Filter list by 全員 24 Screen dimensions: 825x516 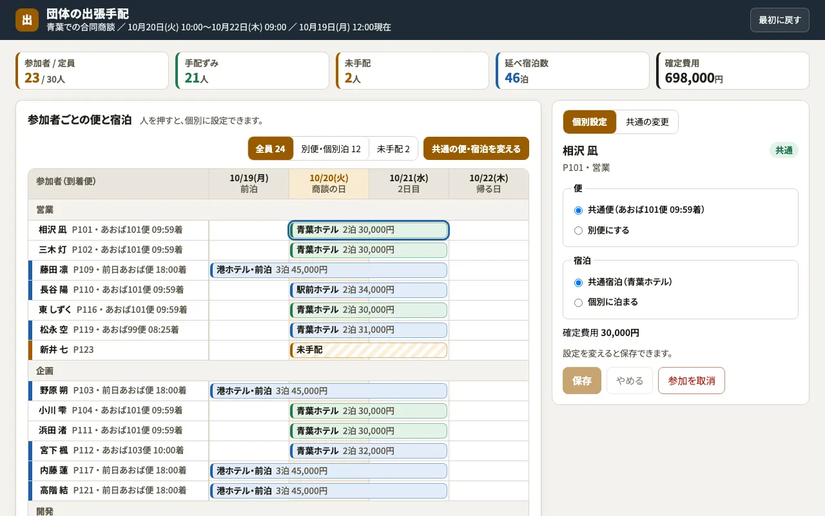(x=271, y=148)
